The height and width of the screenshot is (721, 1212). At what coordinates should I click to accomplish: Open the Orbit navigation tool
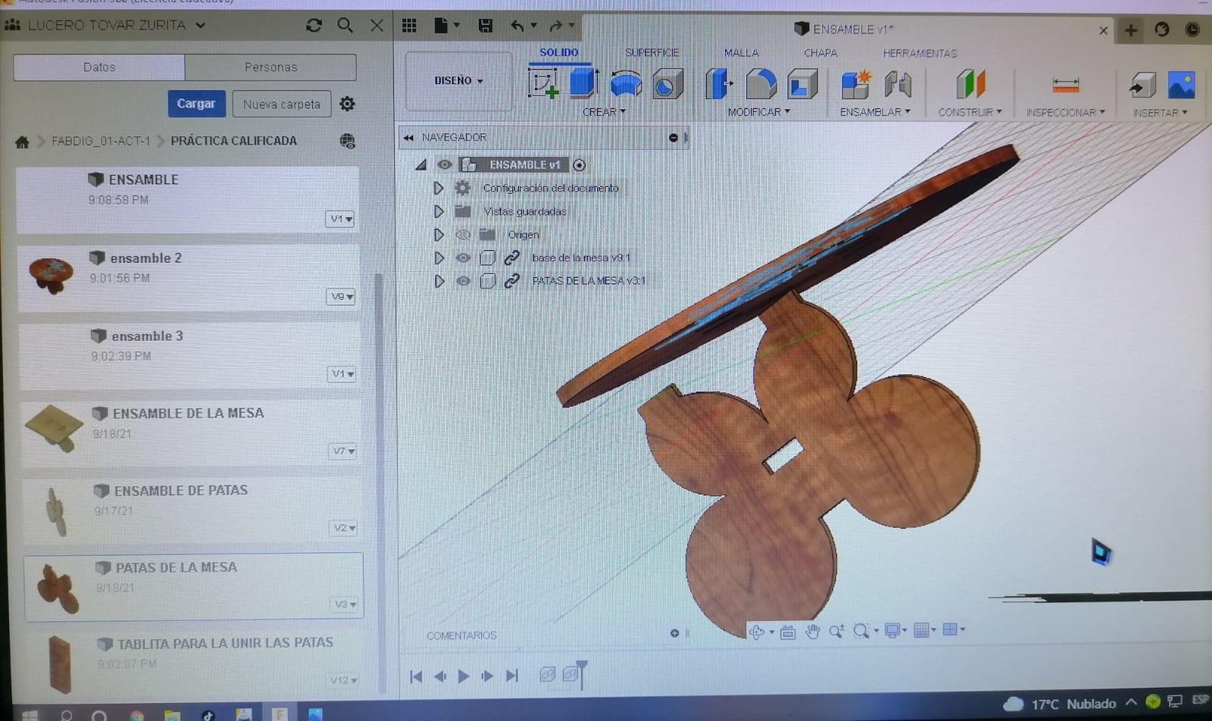757,632
